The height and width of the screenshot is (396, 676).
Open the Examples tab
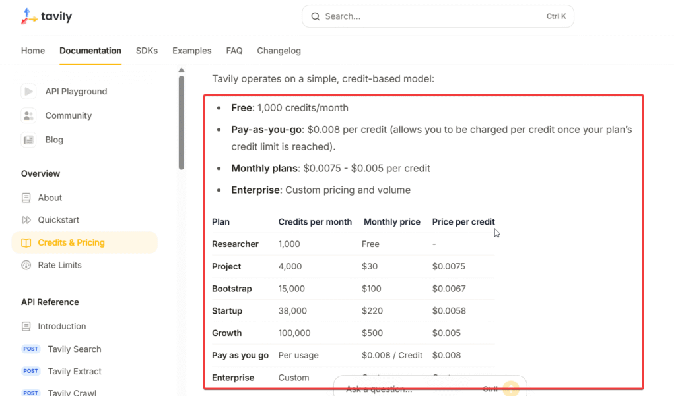pyautogui.click(x=191, y=51)
